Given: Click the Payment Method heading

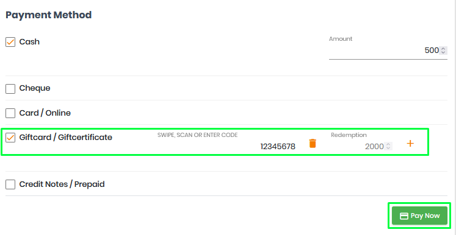Looking at the screenshot, I should click(49, 15).
